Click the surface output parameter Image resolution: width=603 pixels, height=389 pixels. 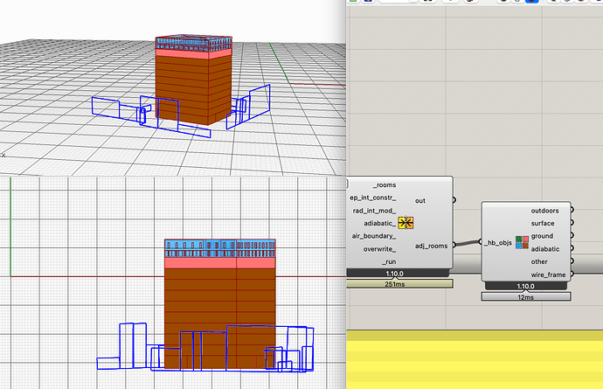tap(543, 223)
